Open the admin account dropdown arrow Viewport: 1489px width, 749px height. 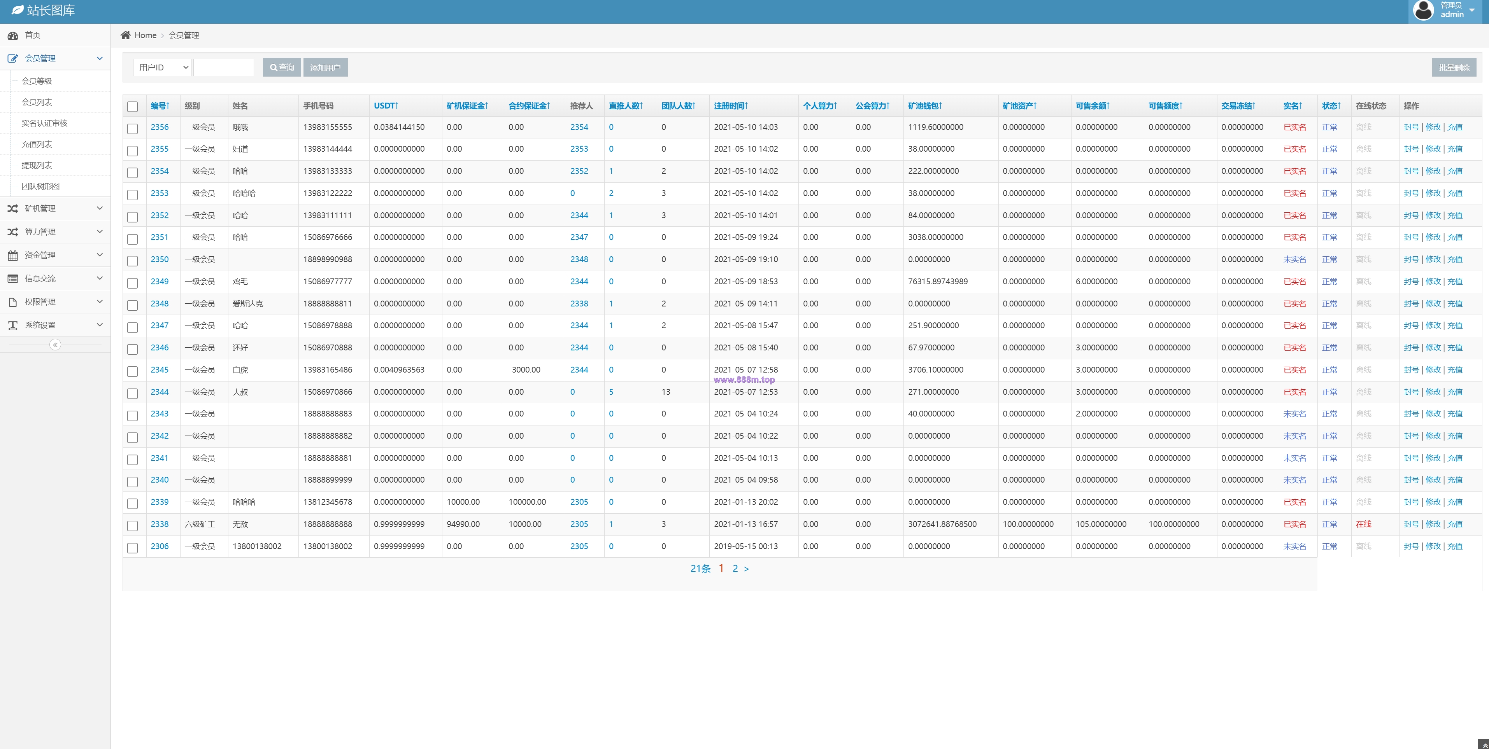pyautogui.click(x=1472, y=10)
